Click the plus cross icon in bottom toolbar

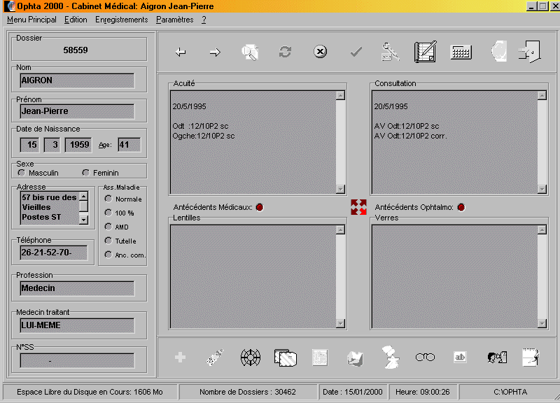click(181, 357)
